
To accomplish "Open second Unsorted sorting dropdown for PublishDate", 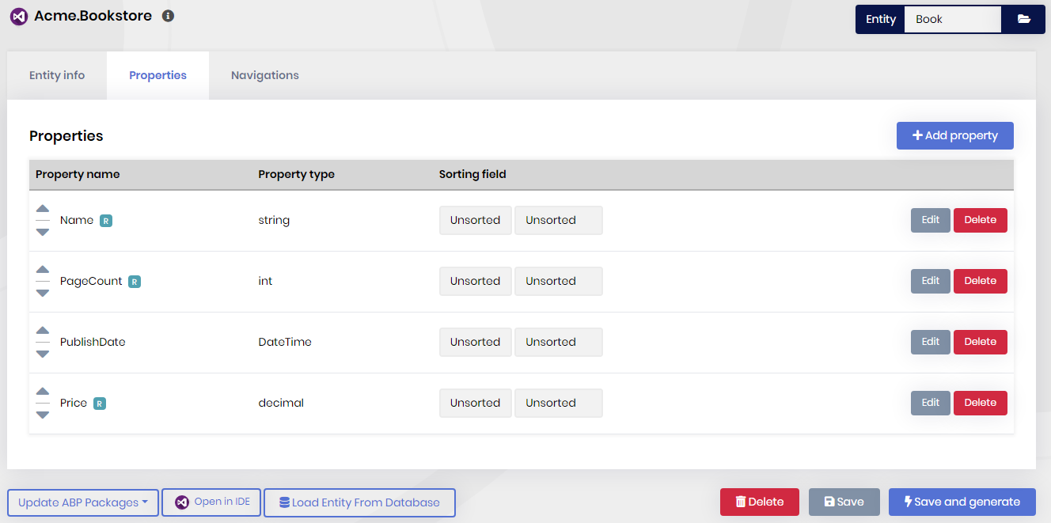I will click(x=559, y=342).
